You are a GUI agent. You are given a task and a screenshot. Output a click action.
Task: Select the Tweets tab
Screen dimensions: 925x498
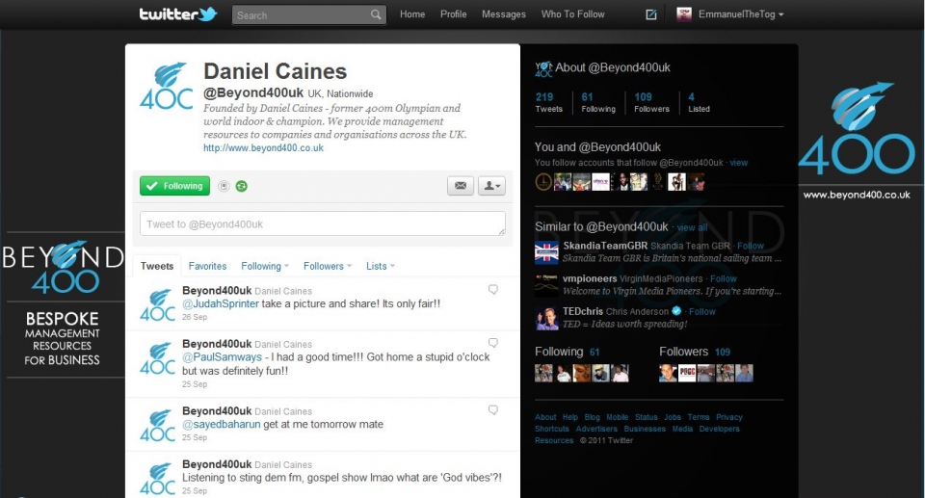tap(157, 266)
